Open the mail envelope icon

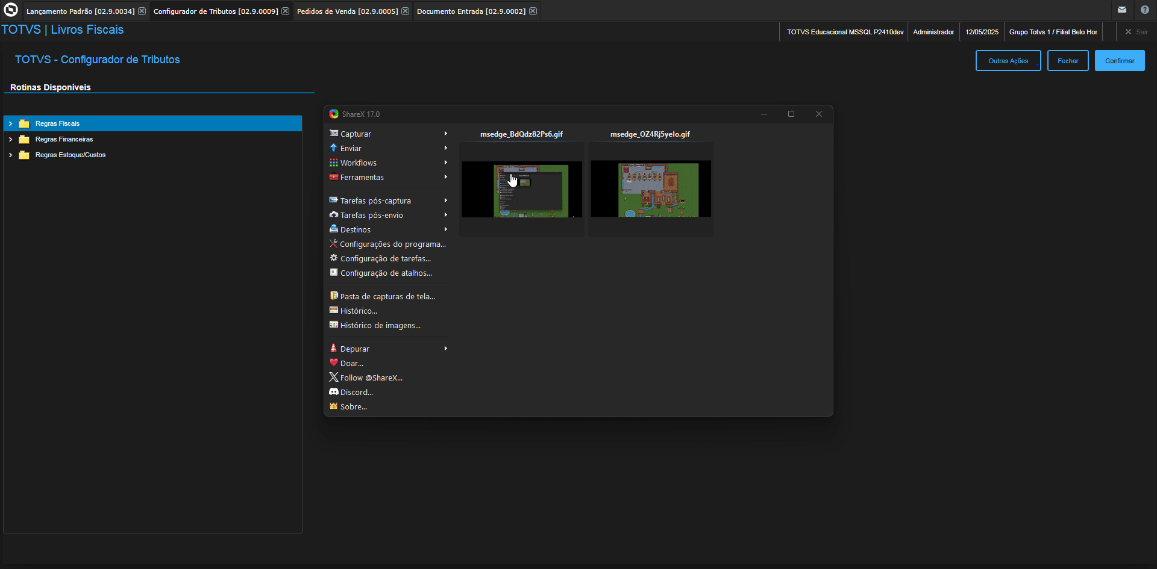[1122, 10]
